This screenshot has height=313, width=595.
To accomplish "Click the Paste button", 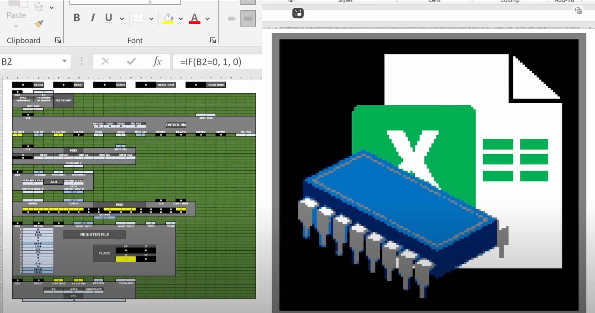I will coord(16,15).
